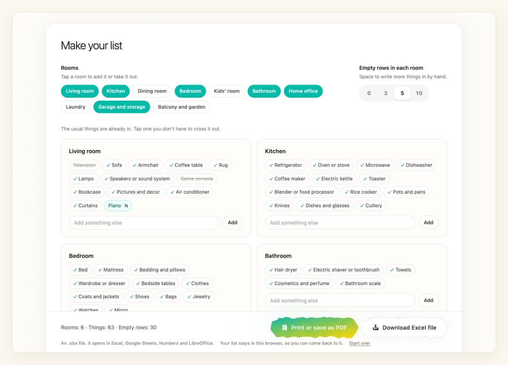Enable the Balcony and garden room
508x365 pixels.
pyautogui.click(x=182, y=107)
